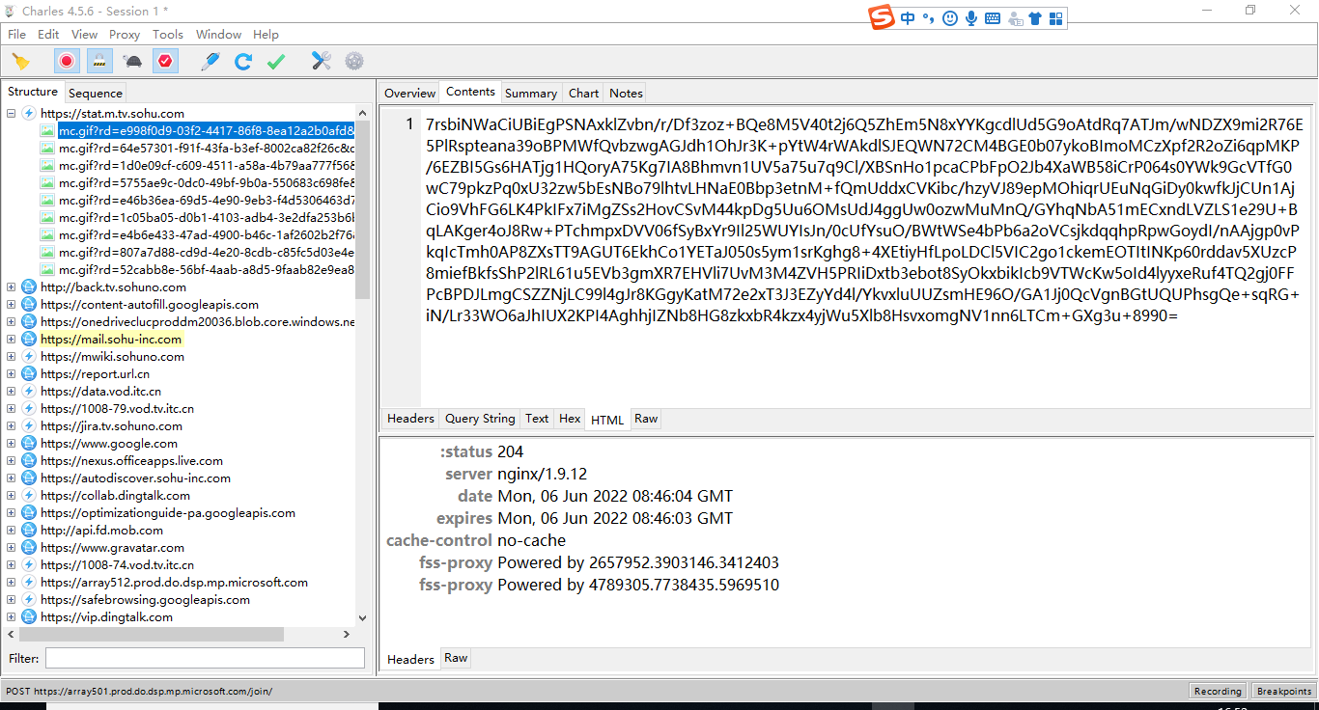Switch to the Sequence tab
Image resolution: width=1319 pixels, height=710 pixels.
tap(96, 93)
